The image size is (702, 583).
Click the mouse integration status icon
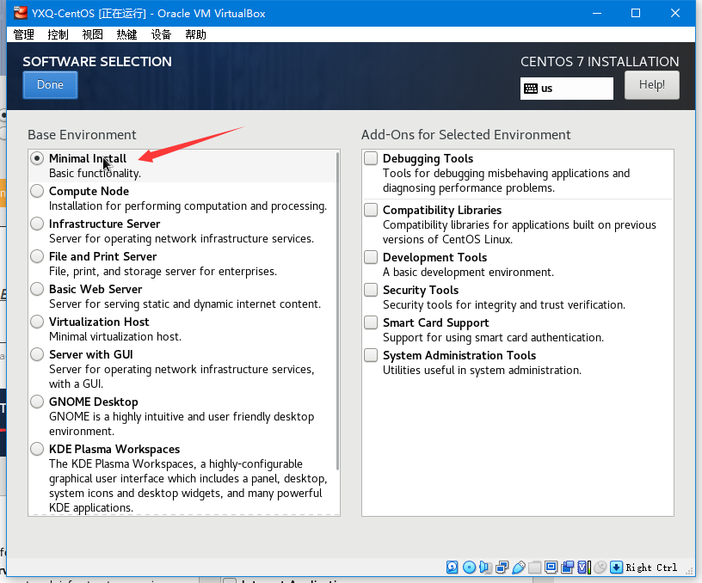[600, 567]
